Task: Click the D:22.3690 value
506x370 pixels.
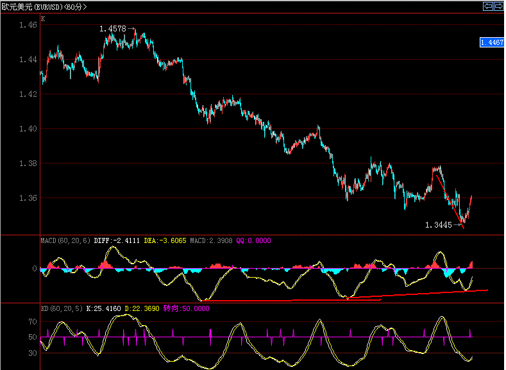Action: [x=142, y=308]
